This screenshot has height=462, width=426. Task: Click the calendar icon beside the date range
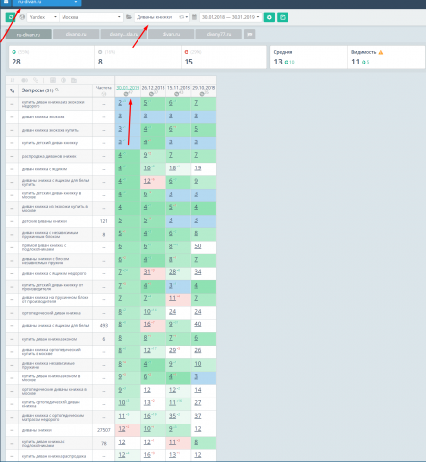coord(194,17)
